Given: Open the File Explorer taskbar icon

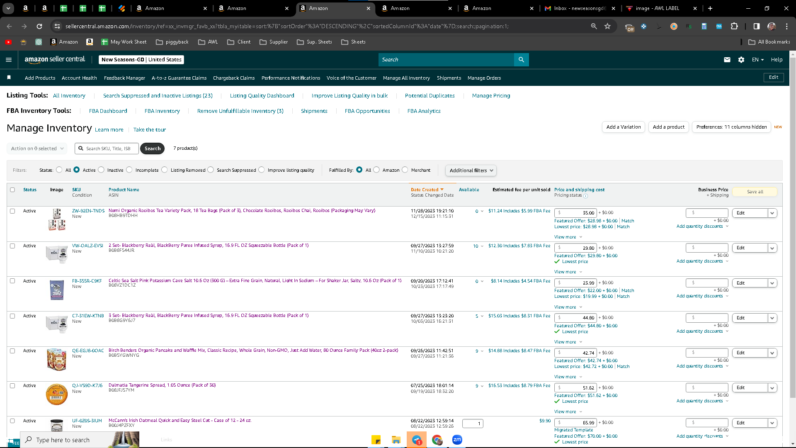Looking at the screenshot, I should (396, 440).
